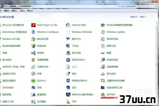159x106 pixels.
Task: Open the 操作中心 flag icon
Action: (68, 39)
